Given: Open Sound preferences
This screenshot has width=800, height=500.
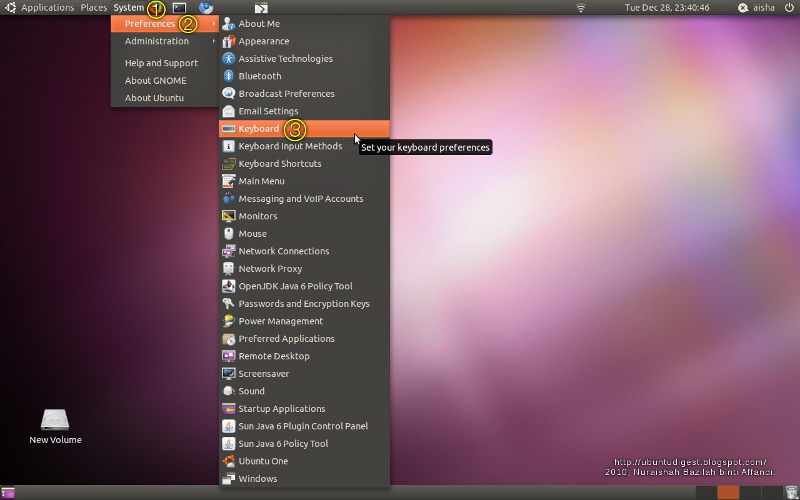Looking at the screenshot, I should pyautogui.click(x=251, y=391).
